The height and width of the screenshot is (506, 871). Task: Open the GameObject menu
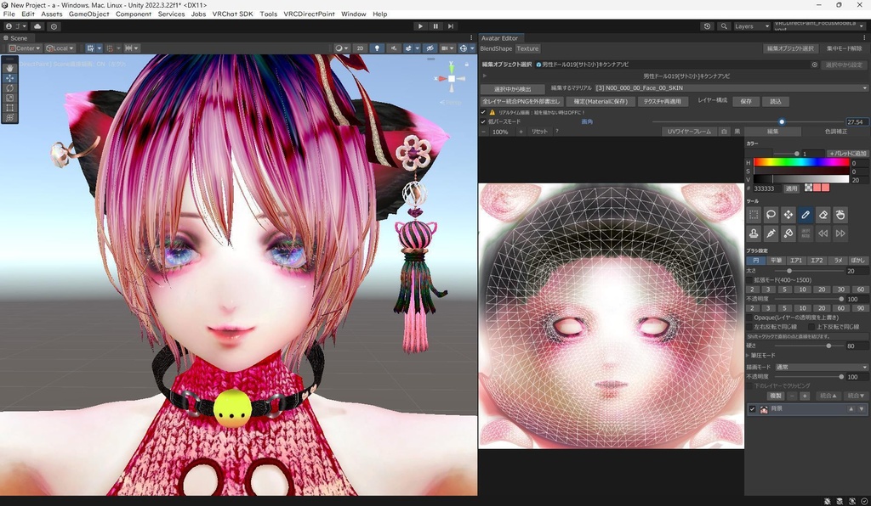click(x=88, y=14)
